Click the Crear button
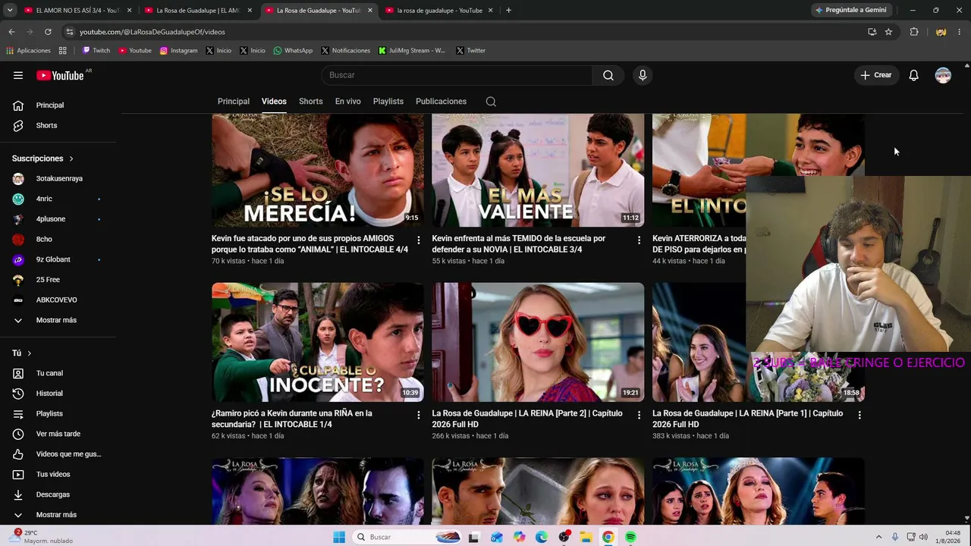 tap(876, 75)
